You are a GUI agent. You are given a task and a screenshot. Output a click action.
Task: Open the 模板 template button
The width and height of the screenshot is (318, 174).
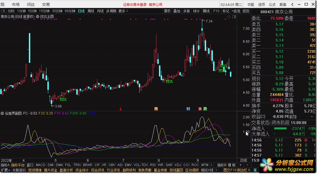click(232, 165)
